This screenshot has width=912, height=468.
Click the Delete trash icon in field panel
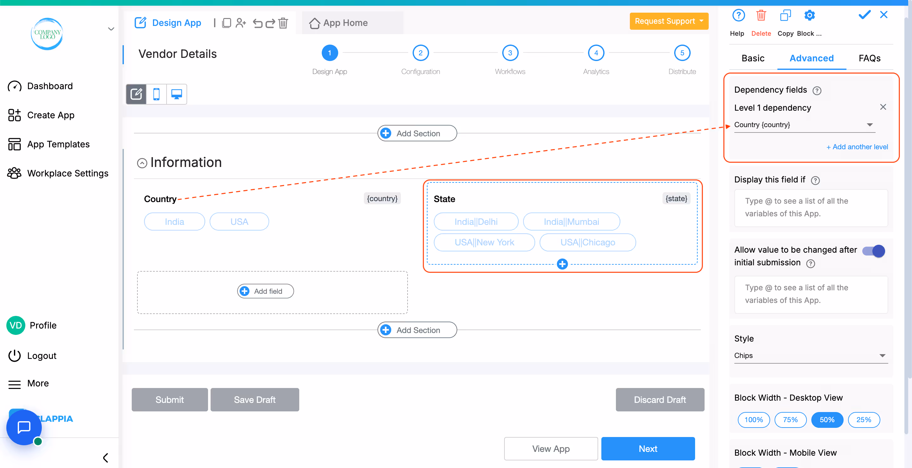(x=761, y=15)
